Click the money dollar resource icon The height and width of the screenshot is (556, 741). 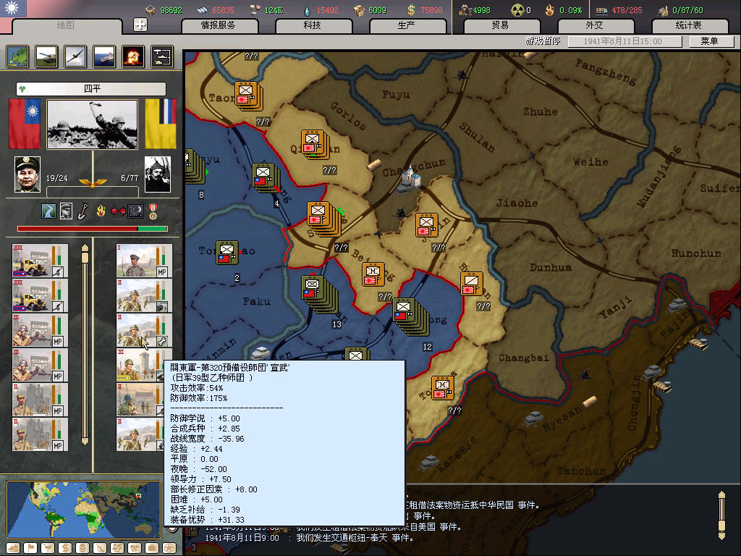click(x=412, y=9)
